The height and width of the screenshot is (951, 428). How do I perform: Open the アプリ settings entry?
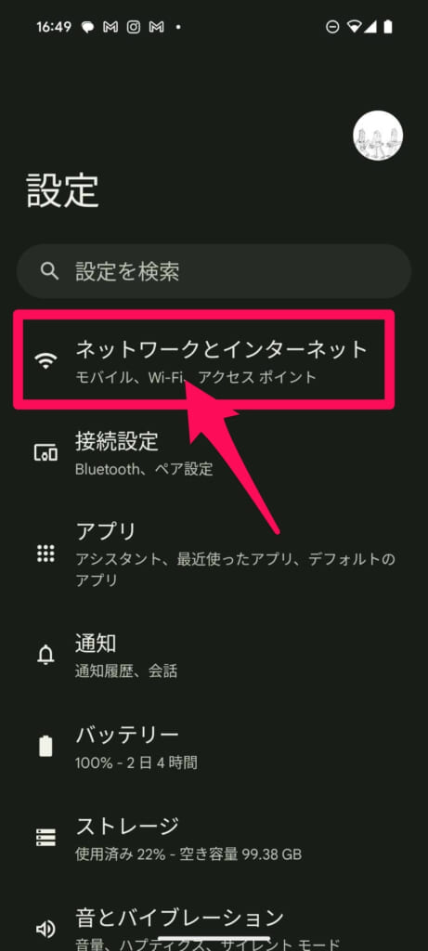click(214, 554)
